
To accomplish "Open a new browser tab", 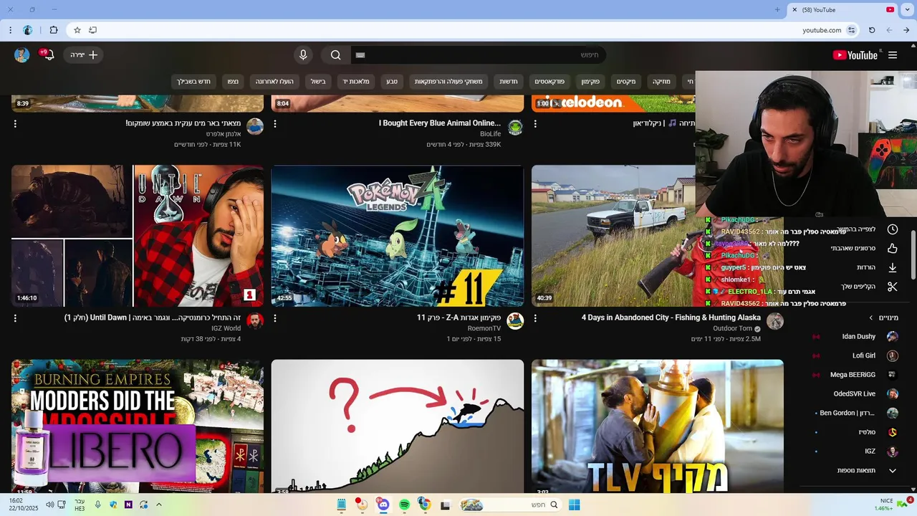I will tap(777, 9).
